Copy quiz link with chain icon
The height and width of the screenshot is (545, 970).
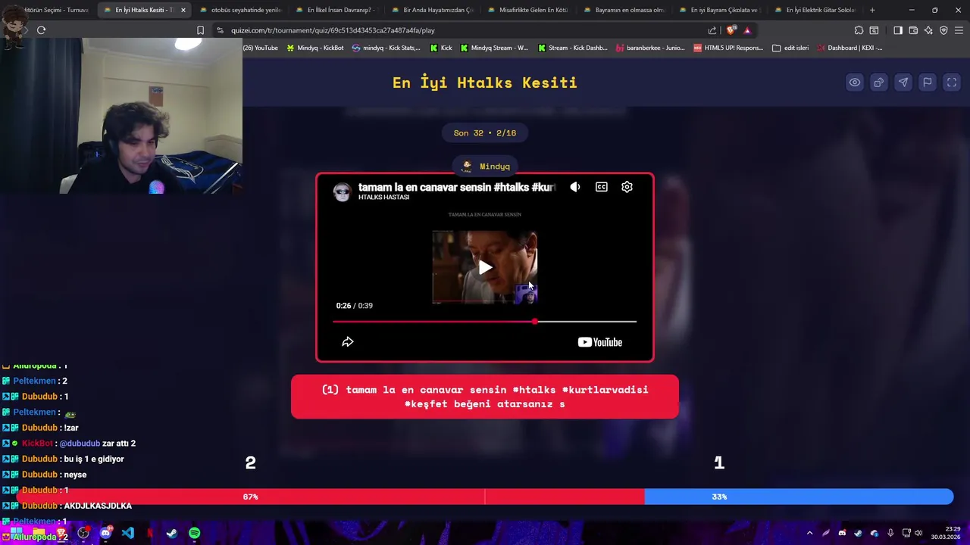[x=878, y=83]
